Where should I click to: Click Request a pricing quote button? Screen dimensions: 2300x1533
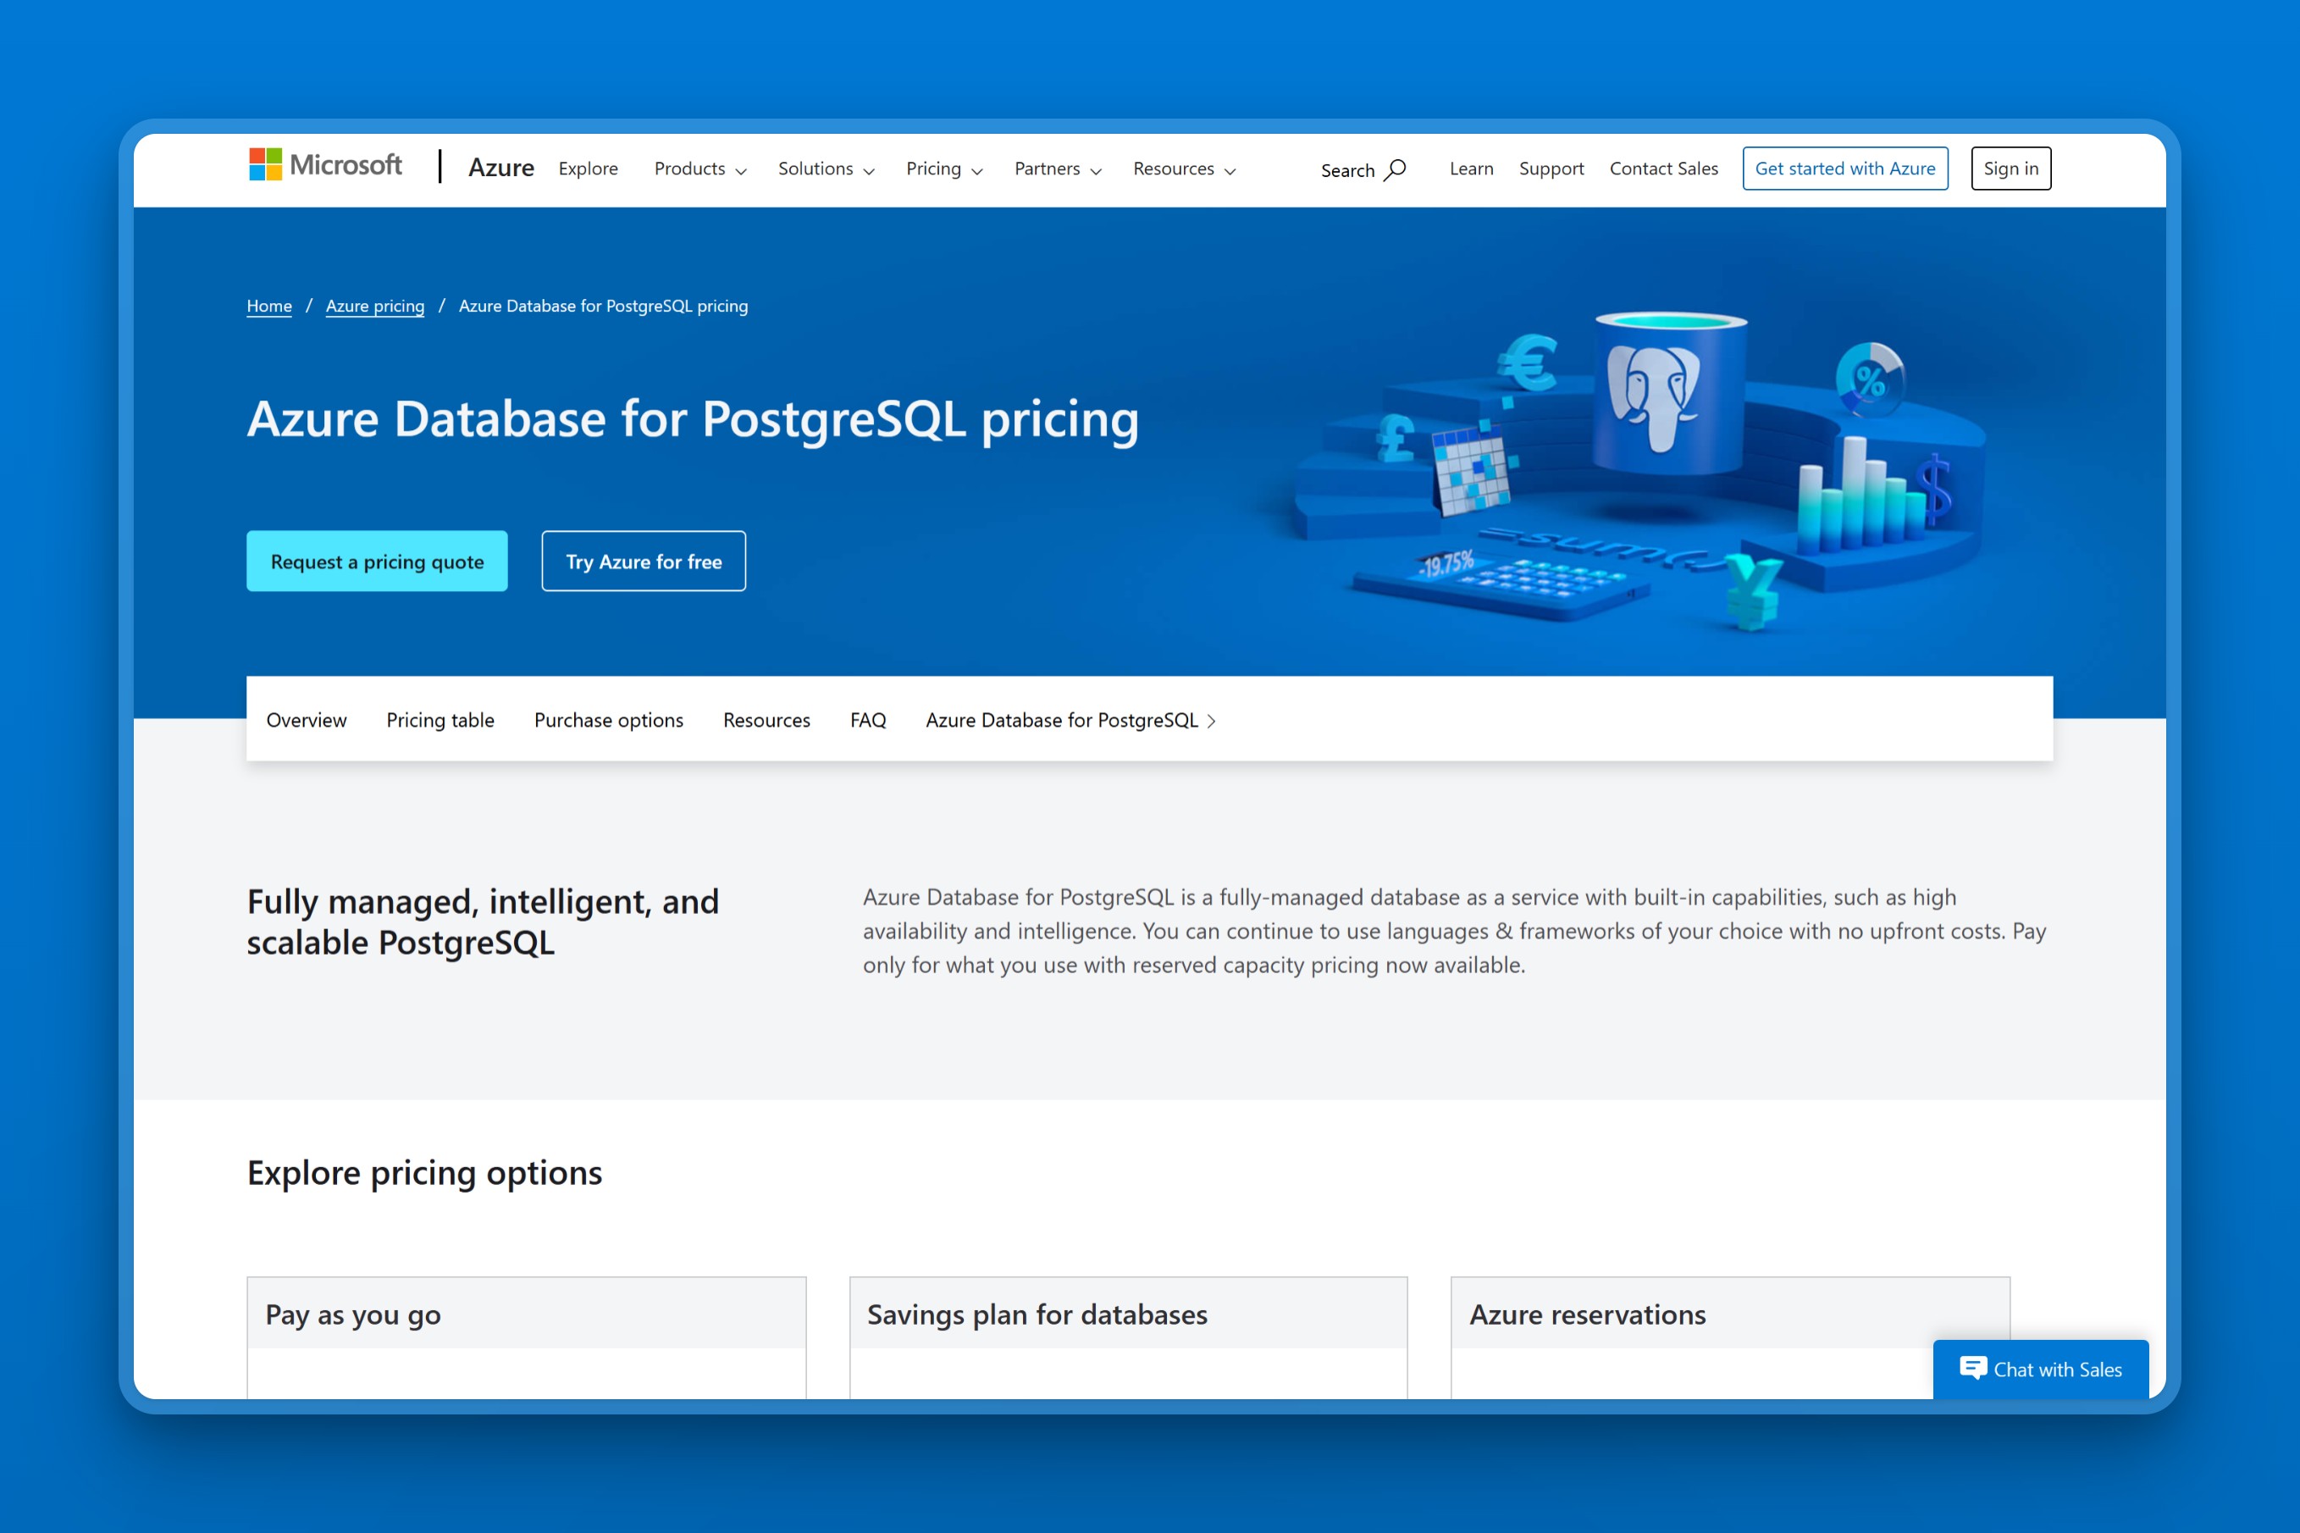(x=378, y=562)
